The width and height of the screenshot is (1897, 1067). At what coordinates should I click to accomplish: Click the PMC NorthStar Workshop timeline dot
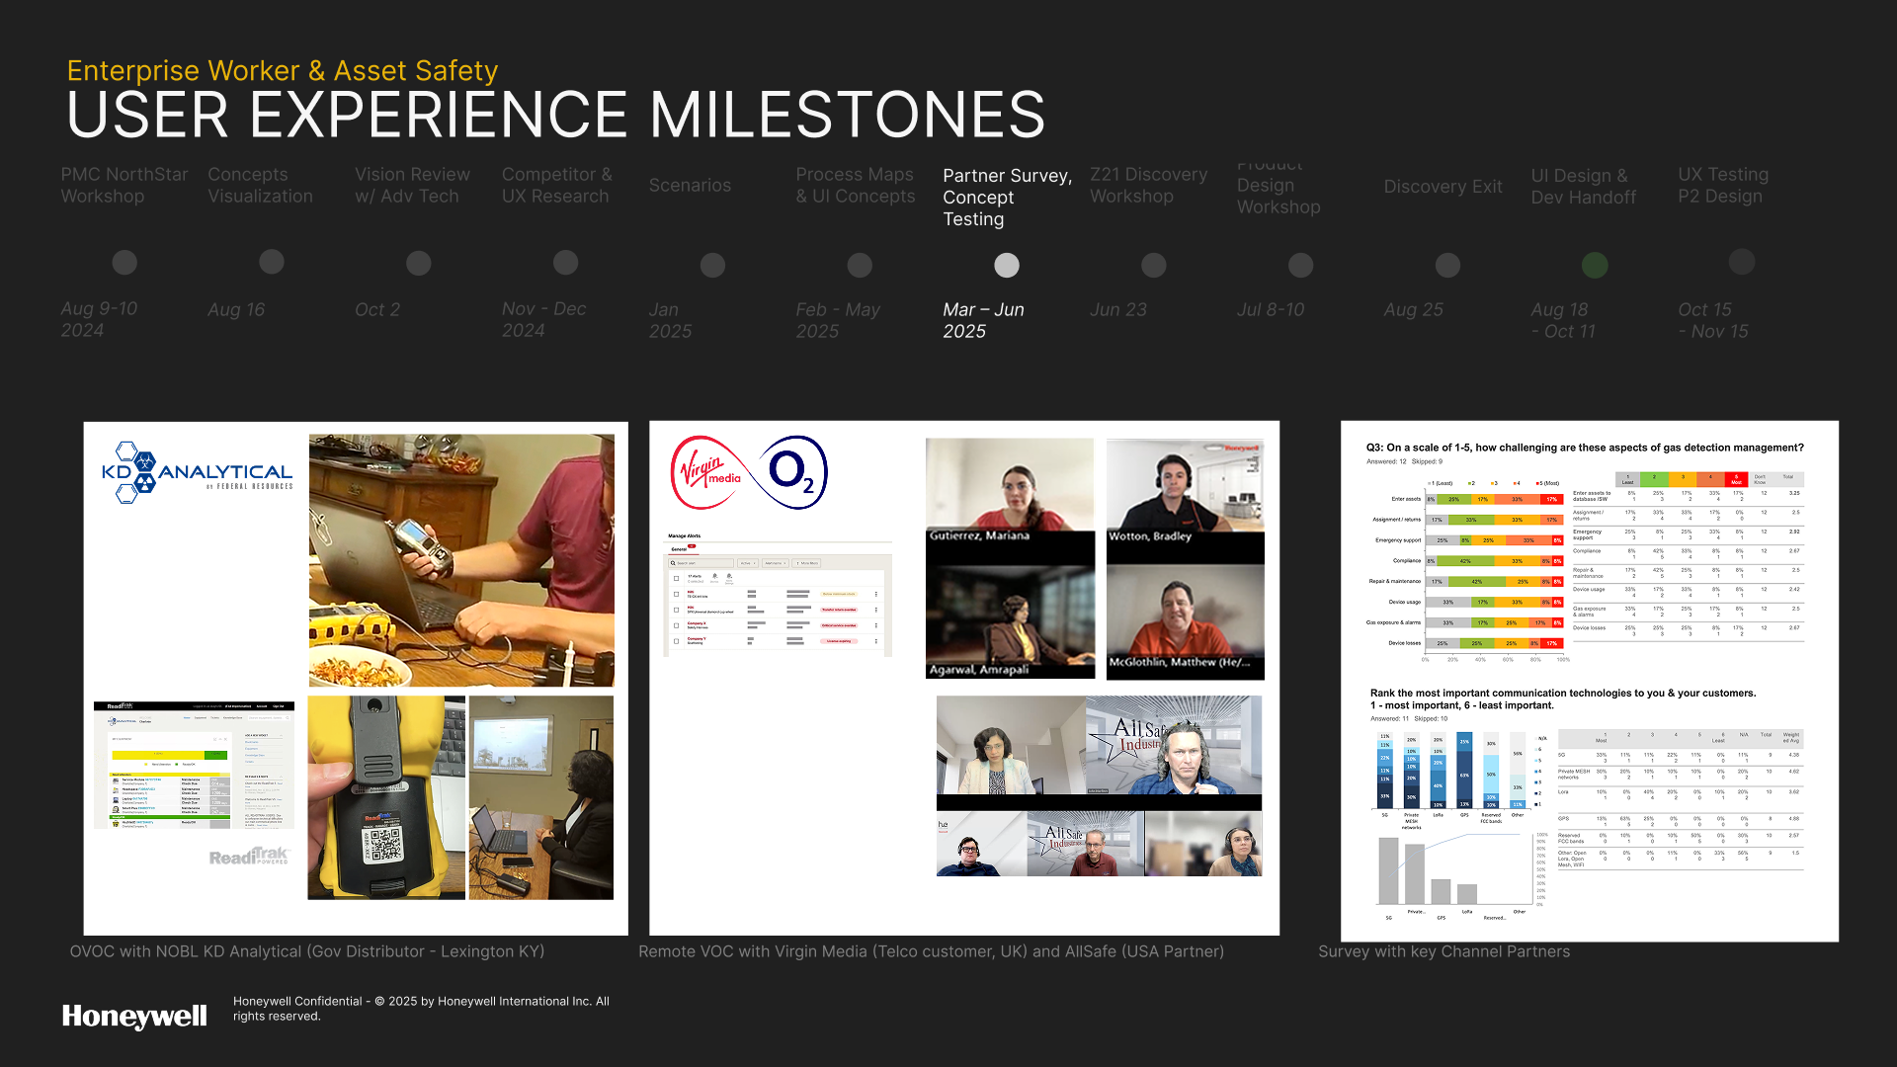tap(124, 263)
